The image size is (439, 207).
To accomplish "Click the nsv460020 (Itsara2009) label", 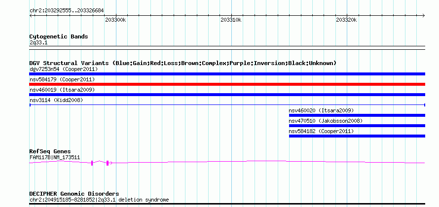I will point(322,110).
